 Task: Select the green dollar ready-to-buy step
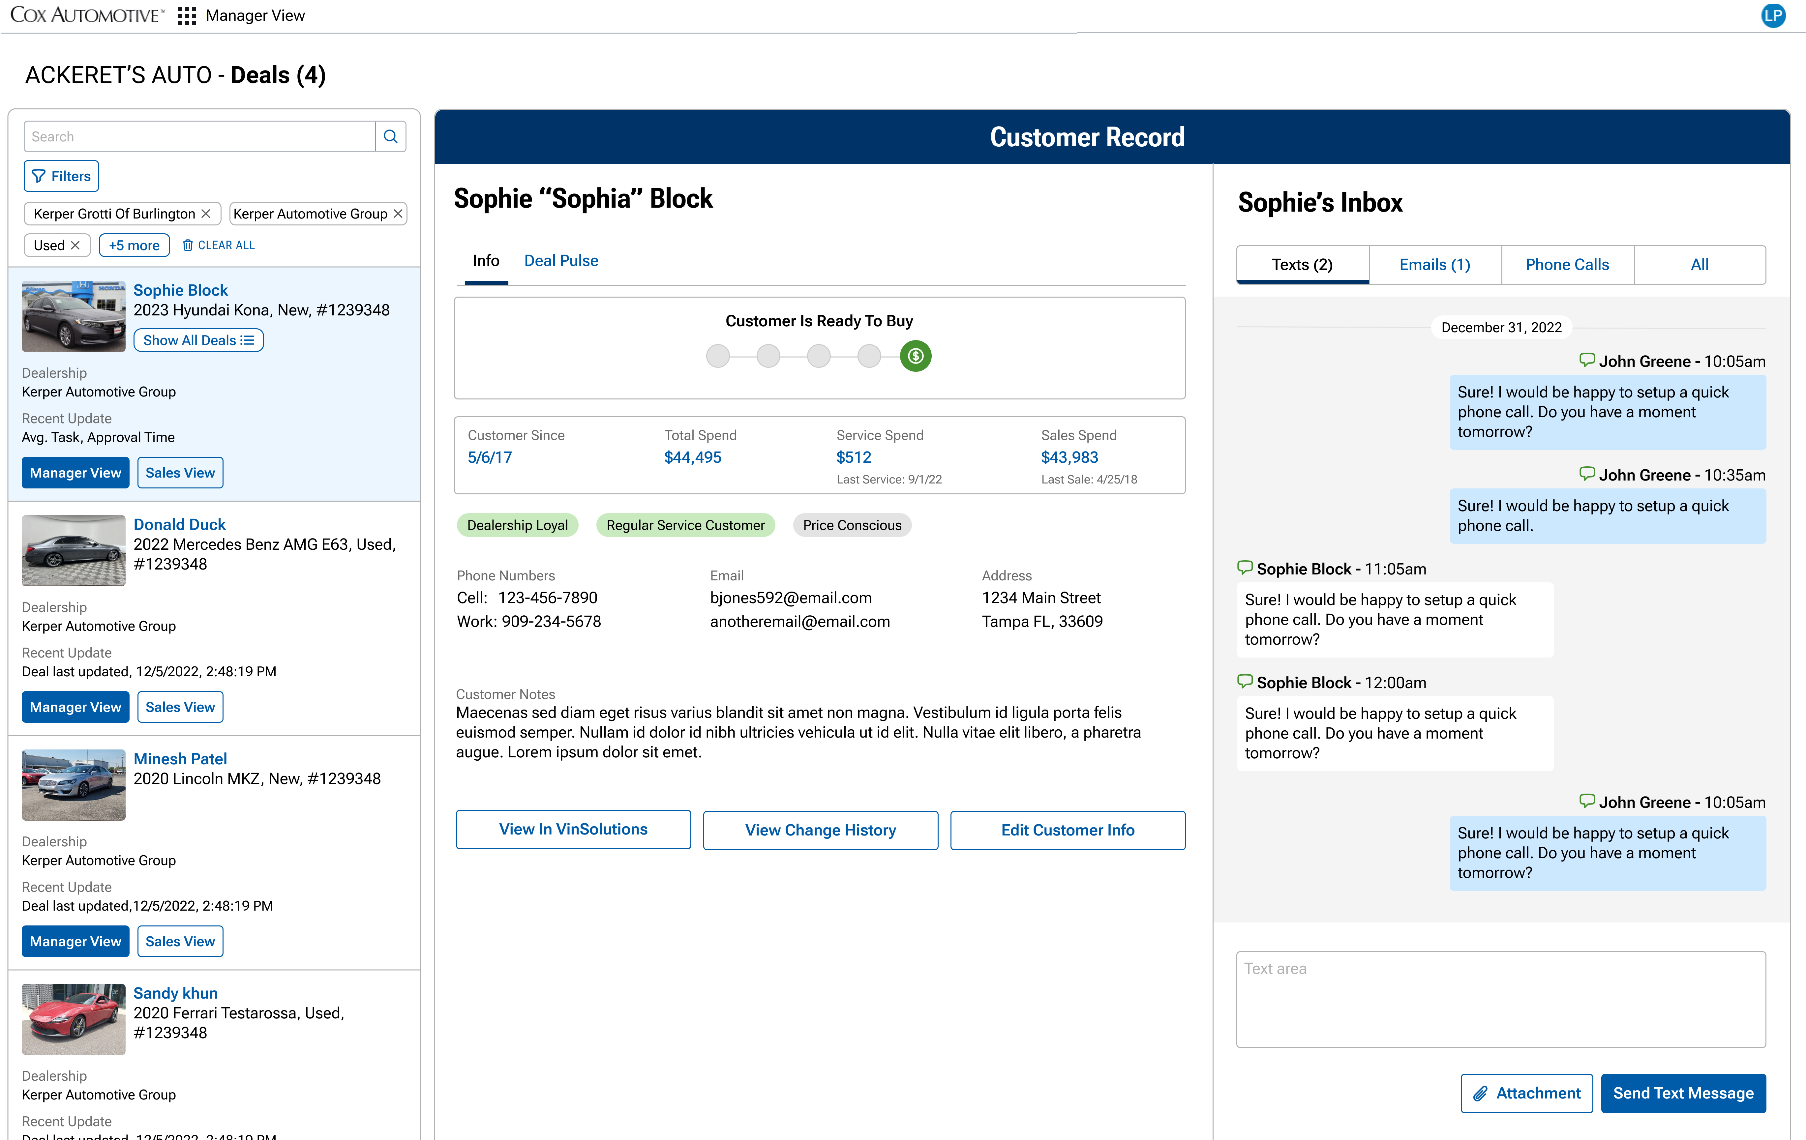(916, 356)
